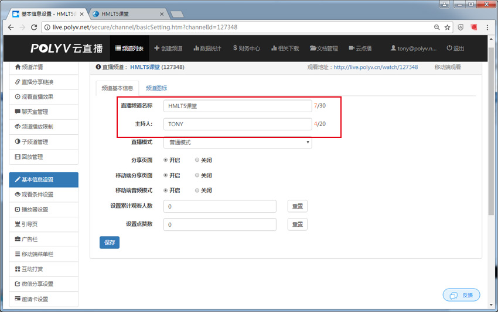
Task: Click the 频道详情 home icon in sidebar
Action: click(18, 67)
